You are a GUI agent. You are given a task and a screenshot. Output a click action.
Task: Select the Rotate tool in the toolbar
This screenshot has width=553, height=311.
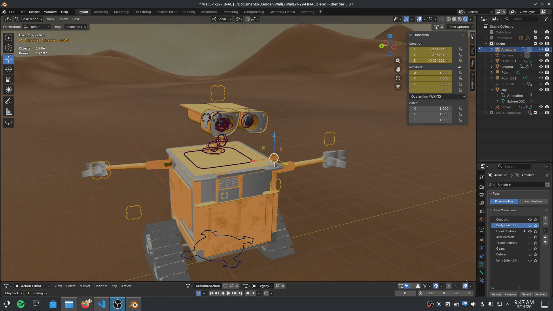coord(8,69)
